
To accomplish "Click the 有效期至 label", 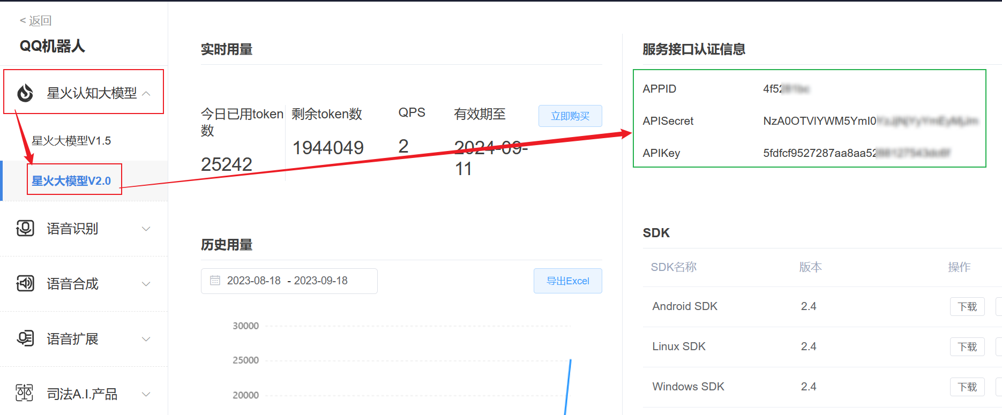I will [480, 114].
